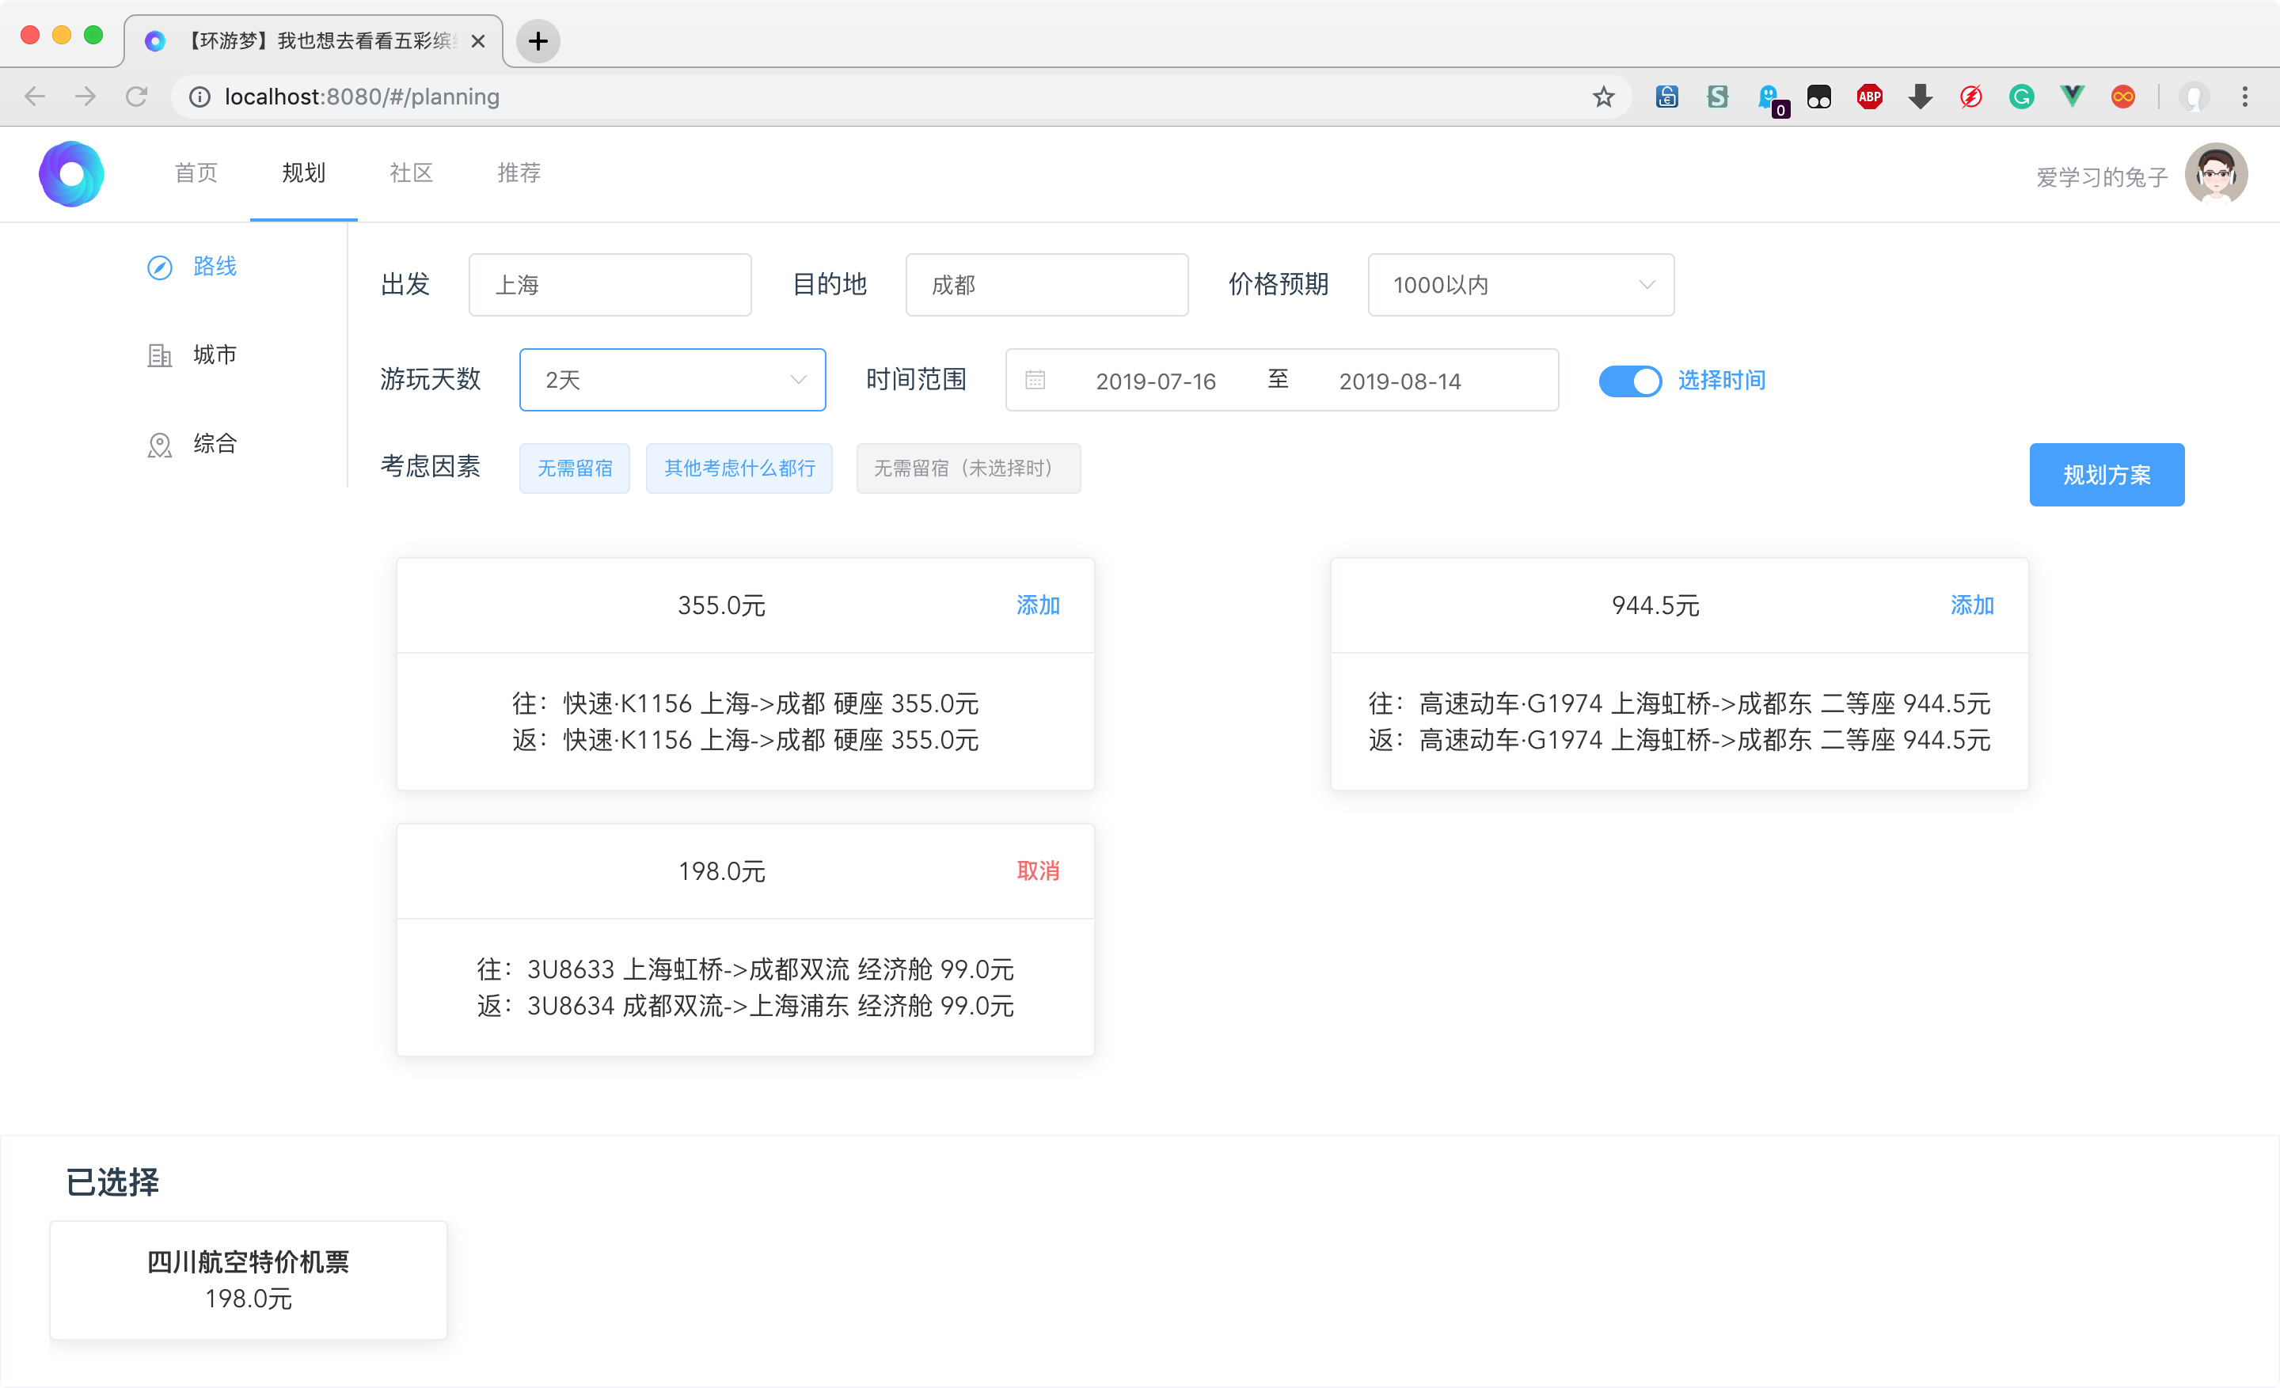Deselect the 无需留宿 factor tag
Image resolution: width=2280 pixels, height=1388 pixels.
575,468
